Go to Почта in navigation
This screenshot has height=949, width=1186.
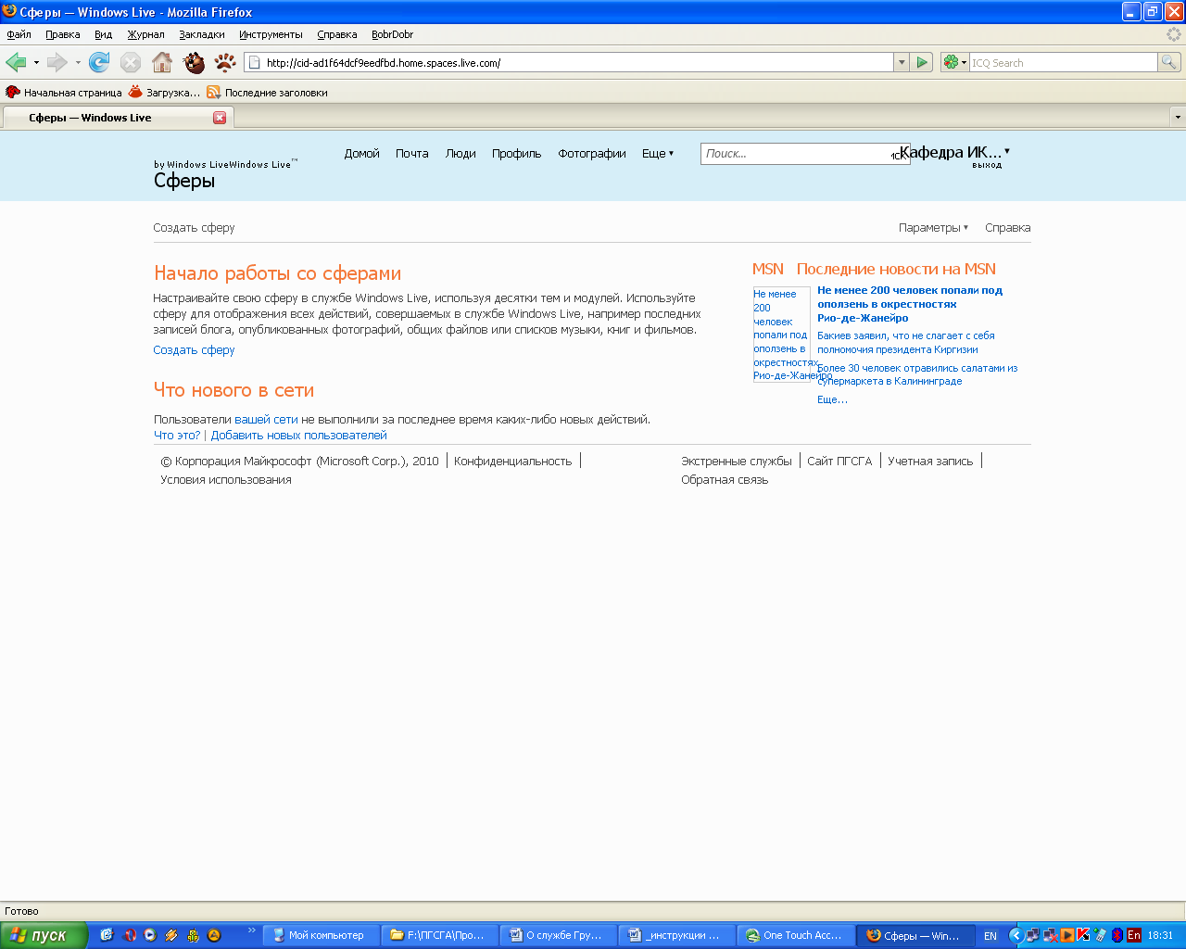pos(411,154)
